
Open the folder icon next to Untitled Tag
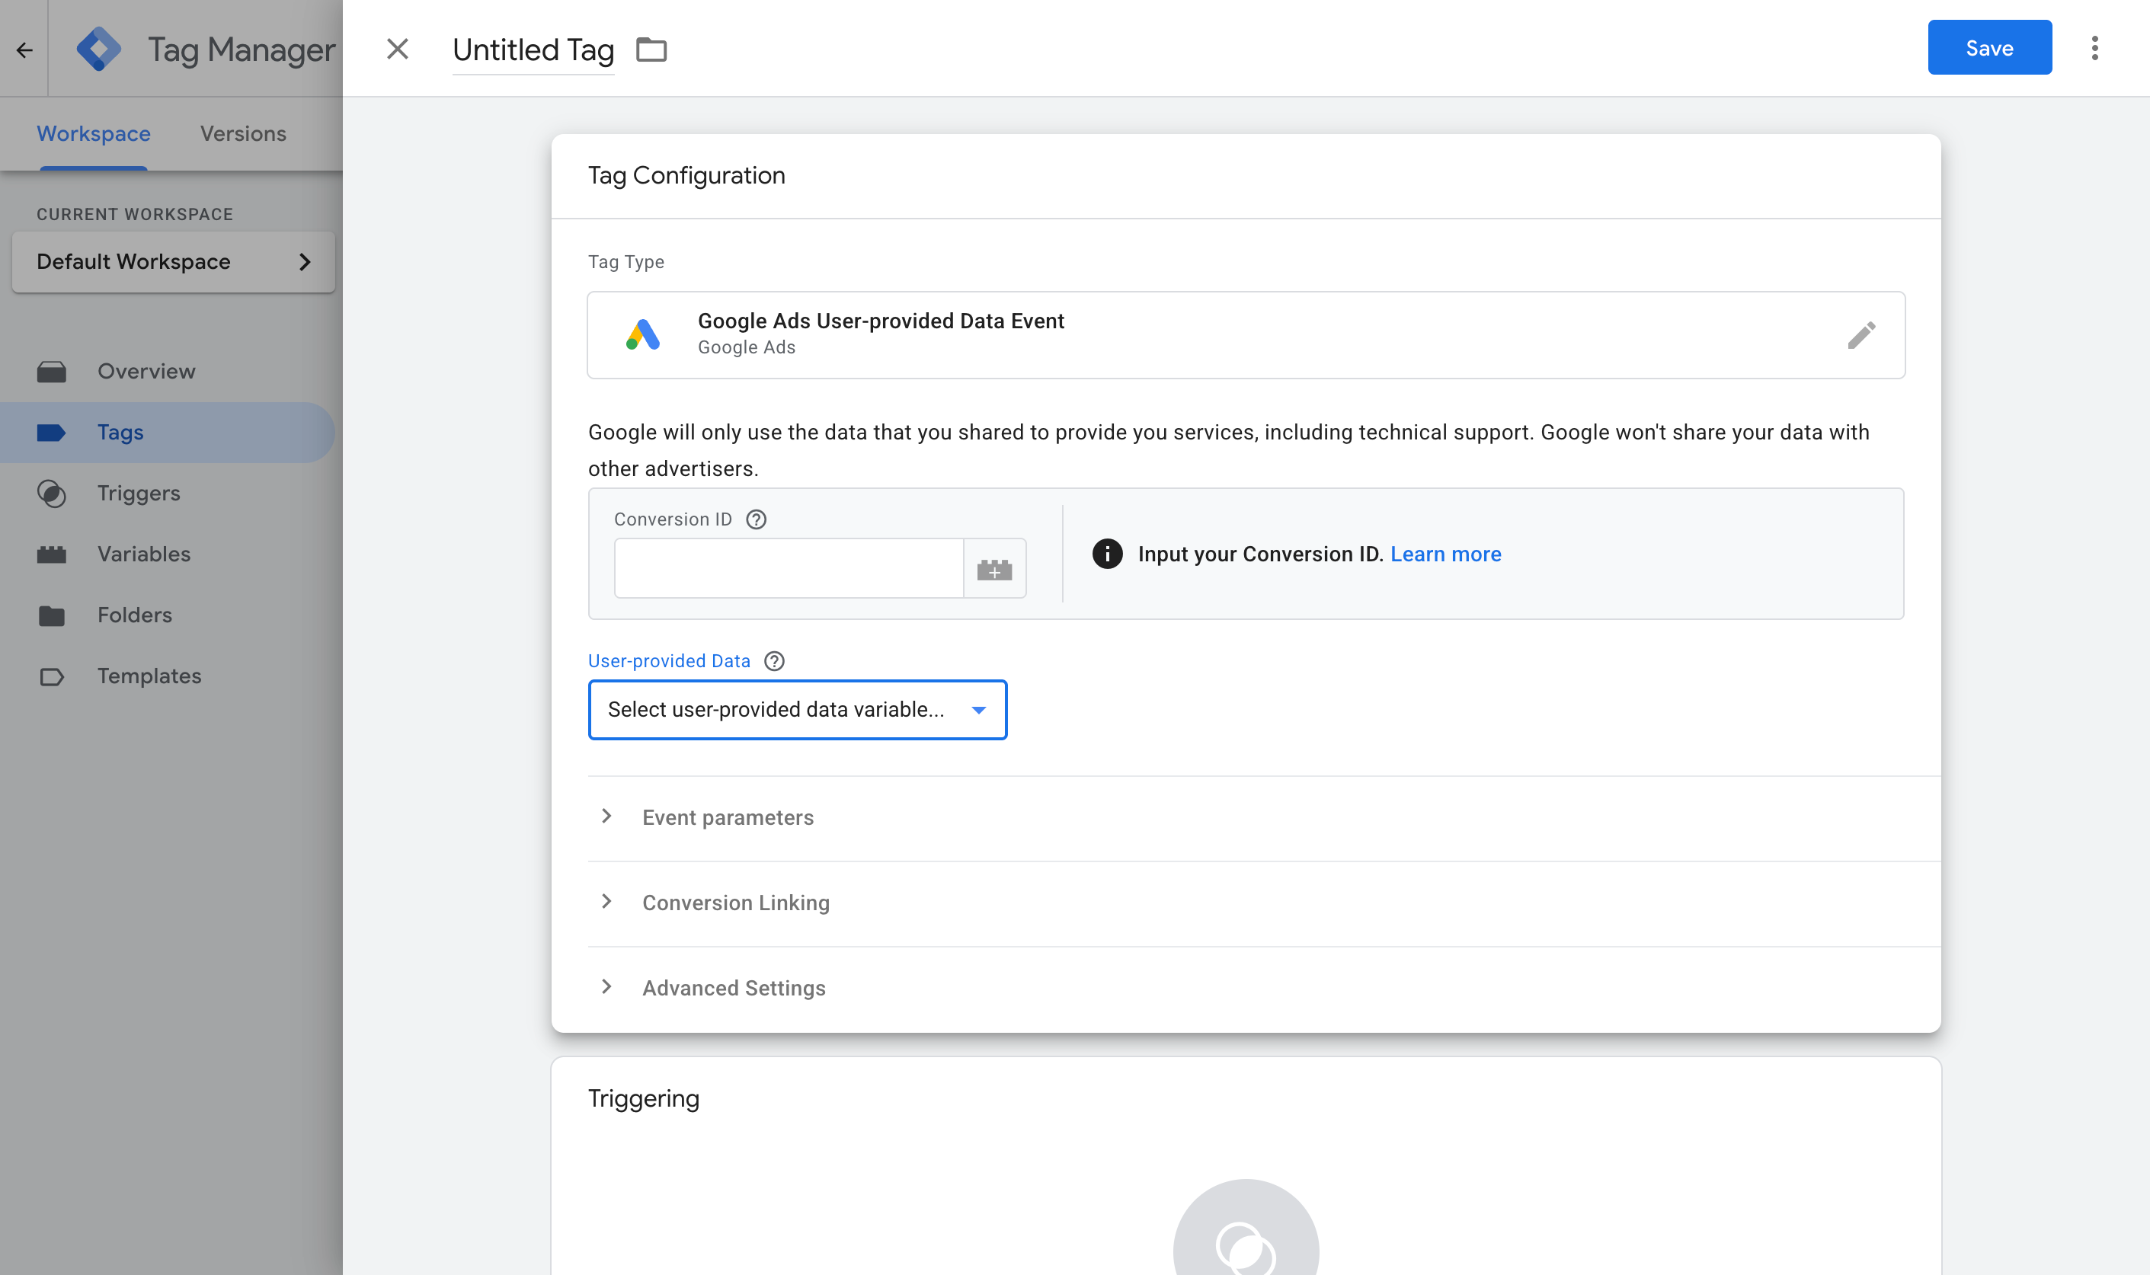coord(651,50)
